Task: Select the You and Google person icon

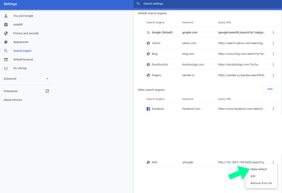Action: (x=6, y=16)
